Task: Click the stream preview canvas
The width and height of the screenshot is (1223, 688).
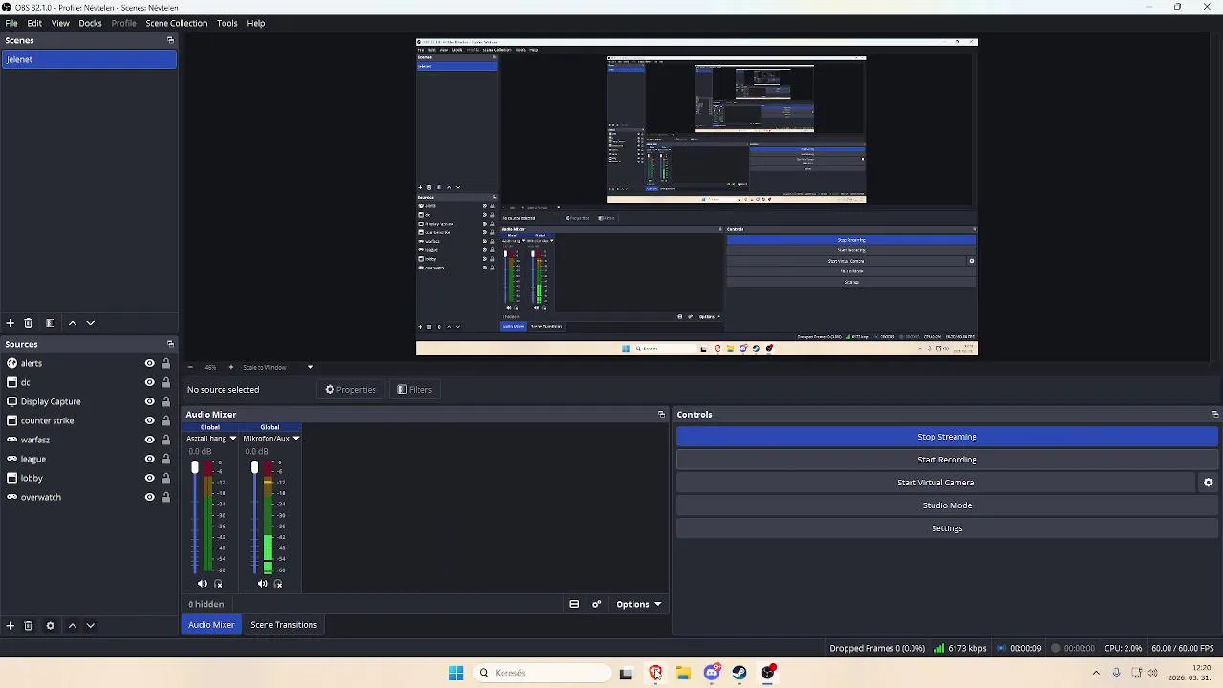Action: [697, 197]
